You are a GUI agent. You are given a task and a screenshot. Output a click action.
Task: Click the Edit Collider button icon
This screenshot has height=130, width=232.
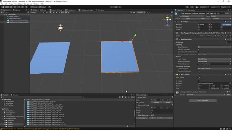click(x=199, y=78)
